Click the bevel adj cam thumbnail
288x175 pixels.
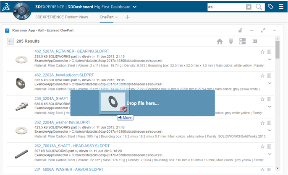21,83
